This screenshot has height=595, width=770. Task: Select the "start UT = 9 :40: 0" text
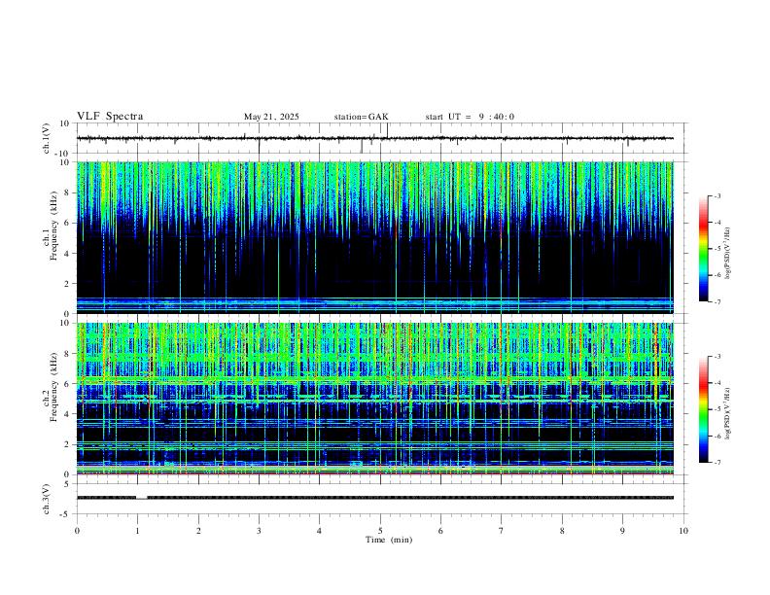(x=470, y=117)
